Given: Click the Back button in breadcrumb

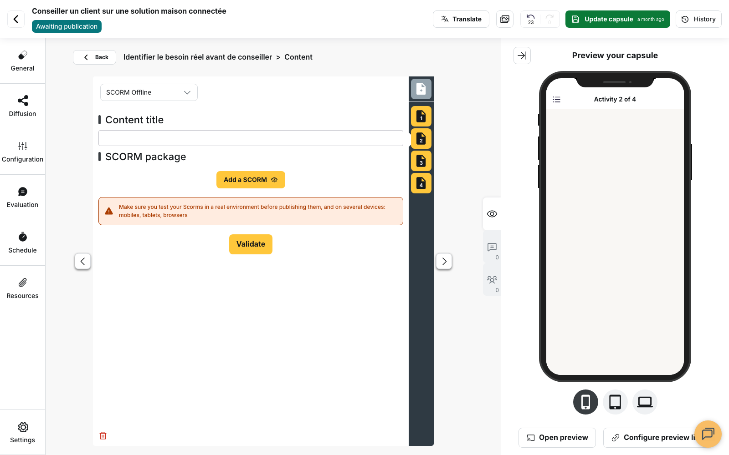Looking at the screenshot, I should [x=95, y=57].
